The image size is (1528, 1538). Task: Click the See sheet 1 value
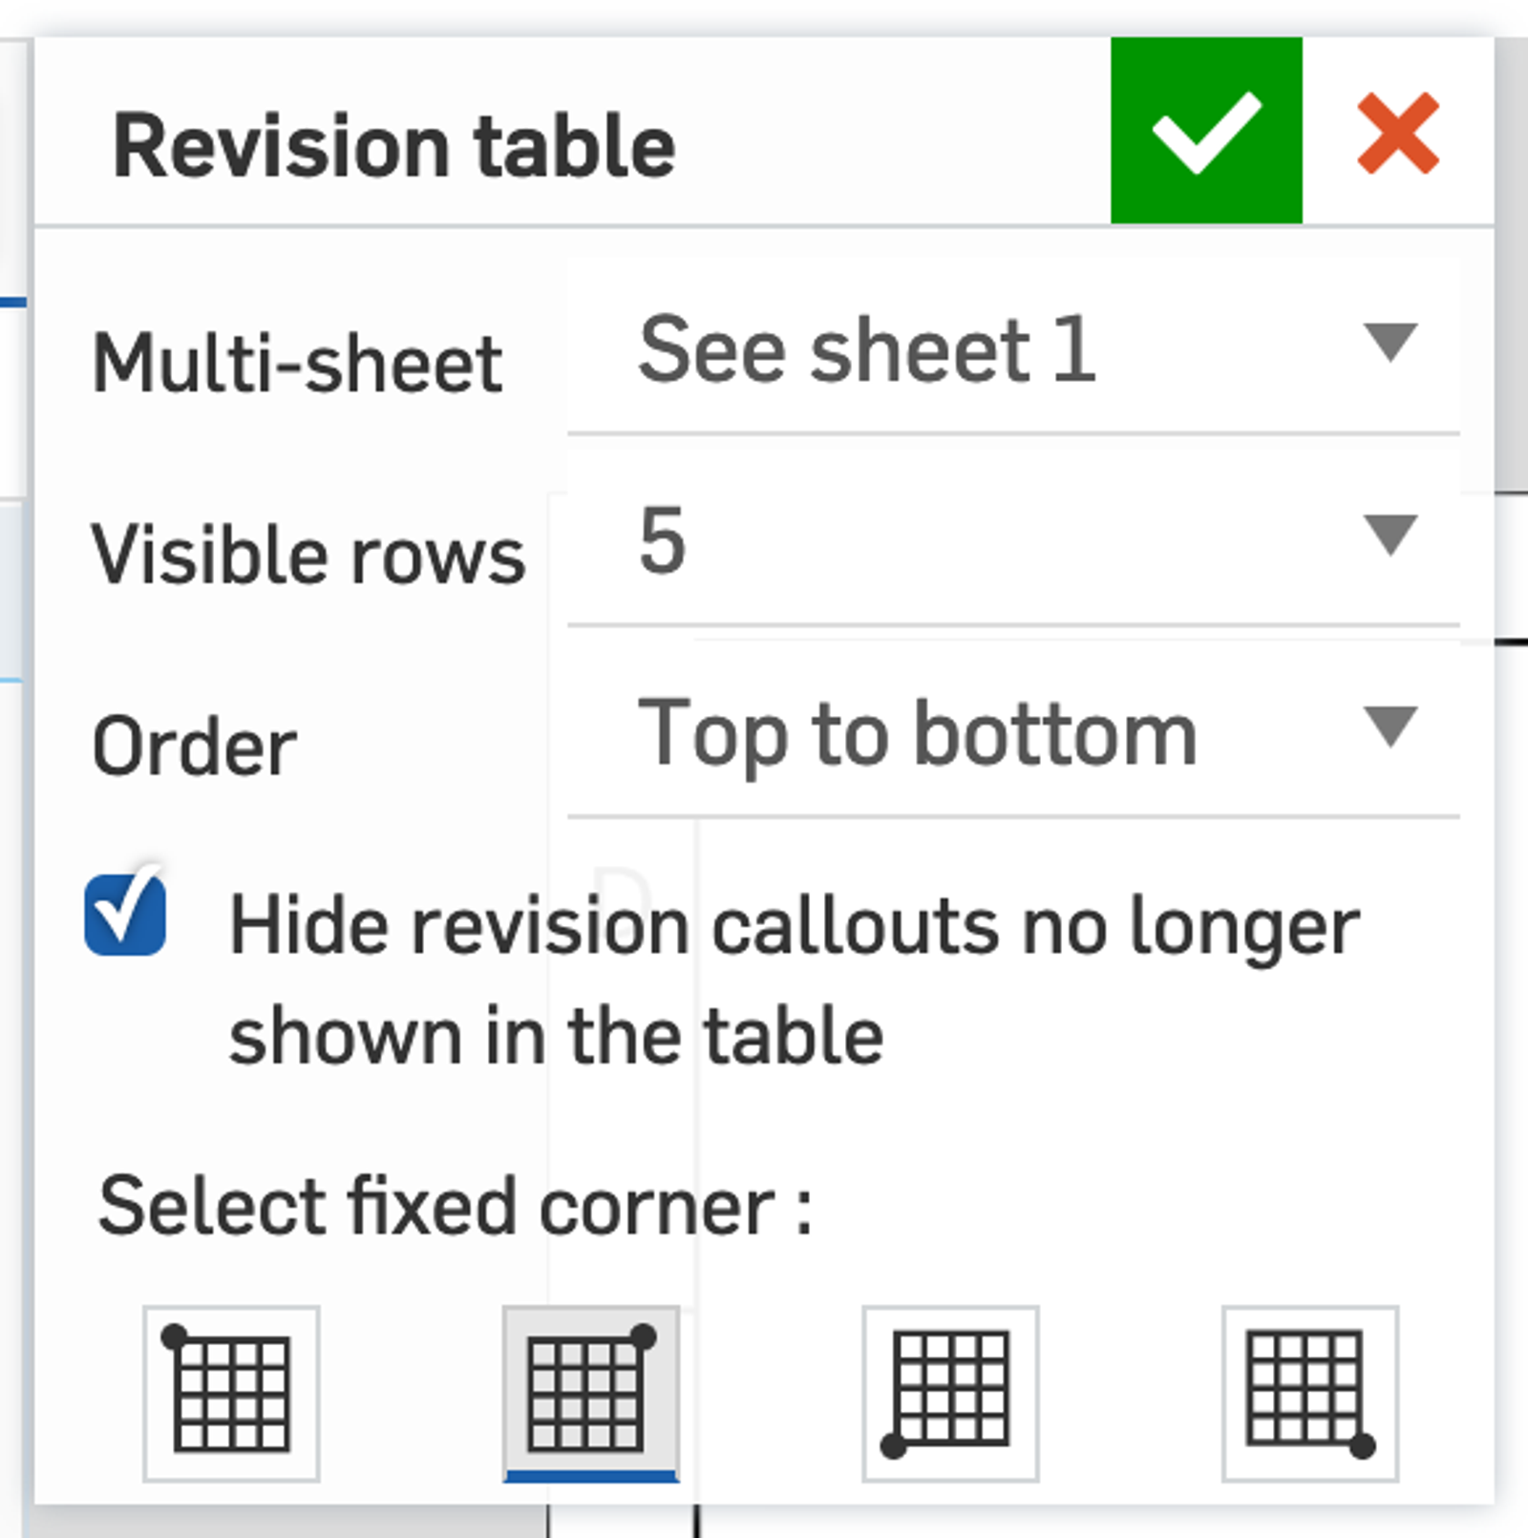[867, 350]
